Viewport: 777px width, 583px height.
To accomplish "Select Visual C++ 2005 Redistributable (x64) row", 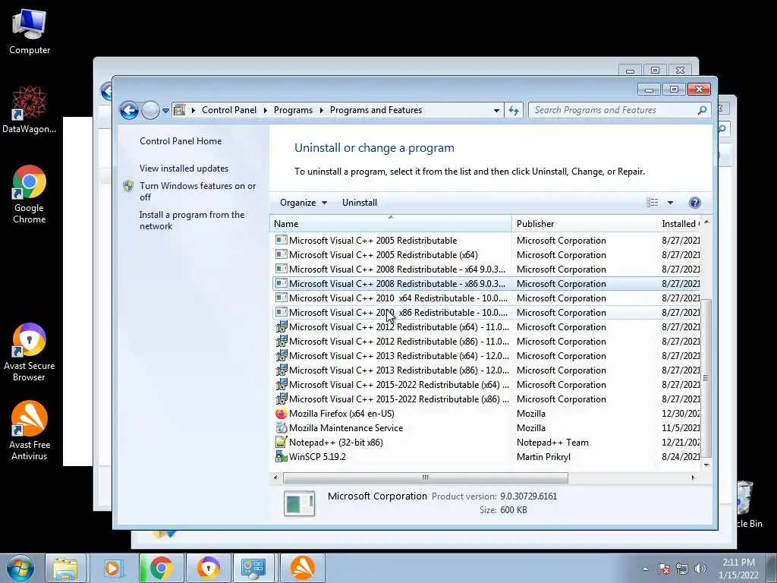I will [486, 255].
